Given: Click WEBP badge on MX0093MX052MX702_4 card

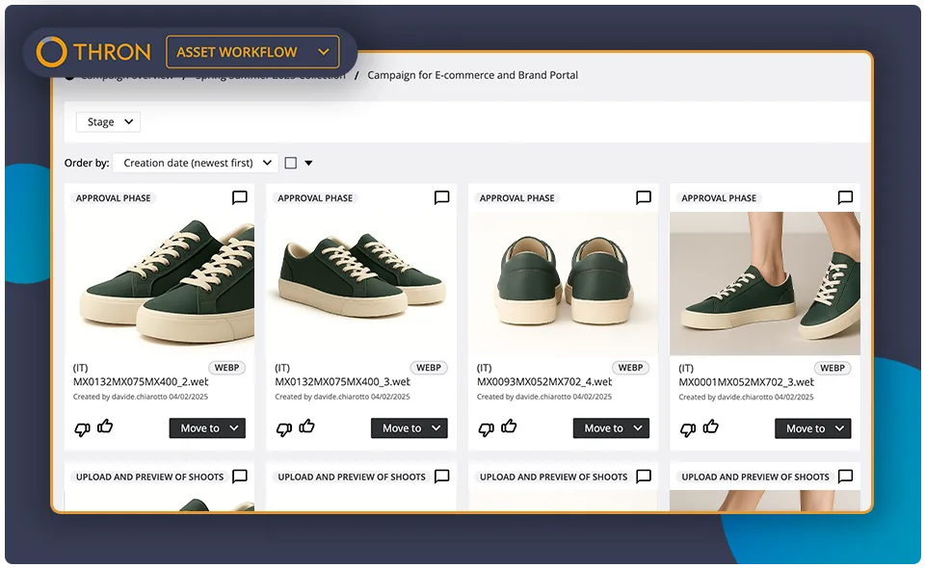Looking at the screenshot, I should coord(630,368).
